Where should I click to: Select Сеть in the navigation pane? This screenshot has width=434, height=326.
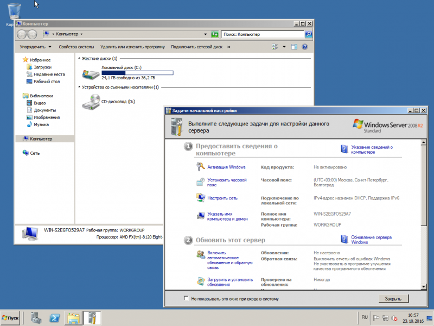(35, 153)
